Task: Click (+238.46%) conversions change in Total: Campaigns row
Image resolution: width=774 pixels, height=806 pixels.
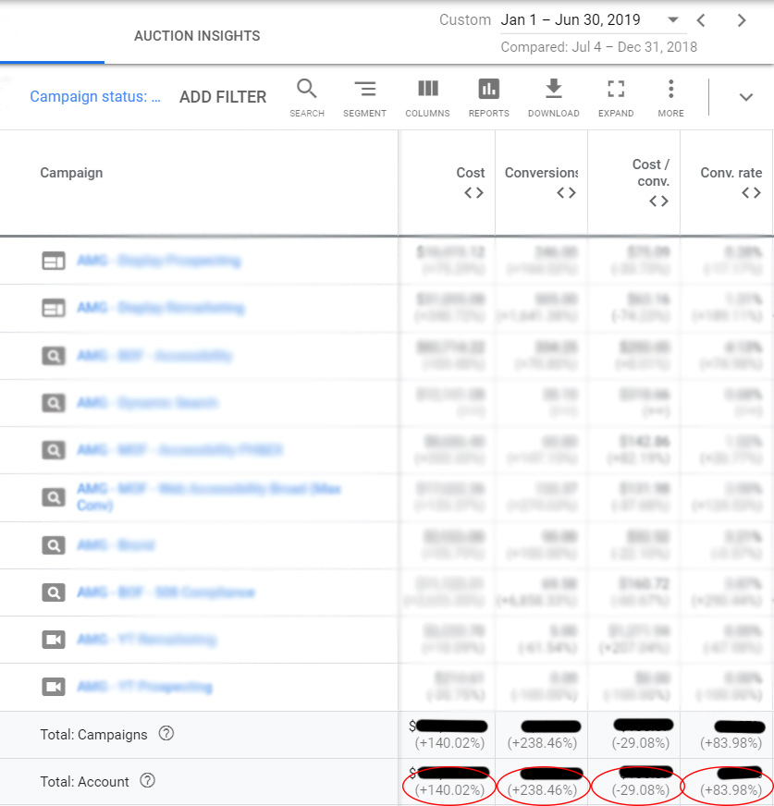Action: [x=542, y=743]
